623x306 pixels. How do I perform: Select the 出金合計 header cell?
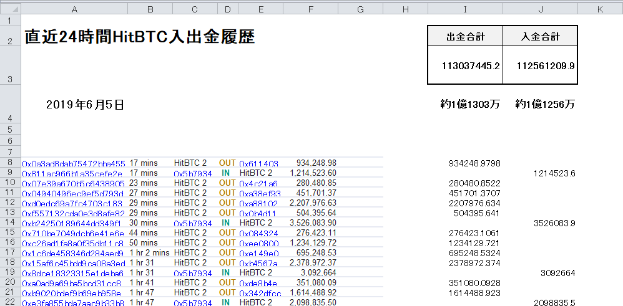tap(465, 36)
